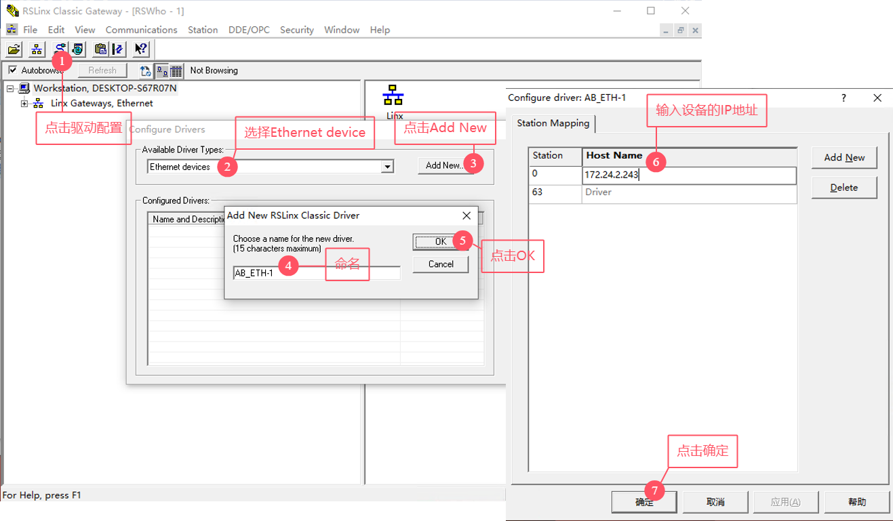Click Delete in Station Mapping dialog
Image resolution: width=893 pixels, height=521 pixels.
coord(844,188)
